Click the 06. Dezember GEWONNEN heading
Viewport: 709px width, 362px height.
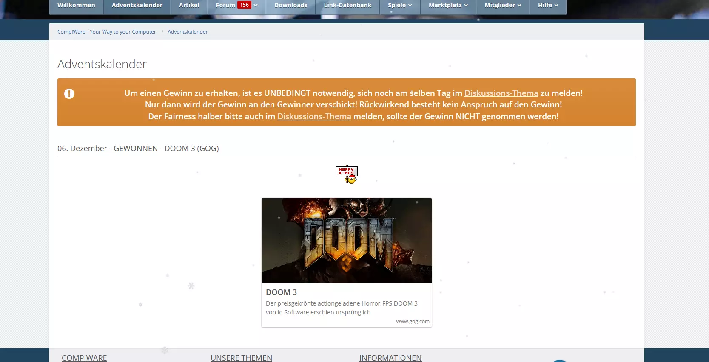point(138,149)
